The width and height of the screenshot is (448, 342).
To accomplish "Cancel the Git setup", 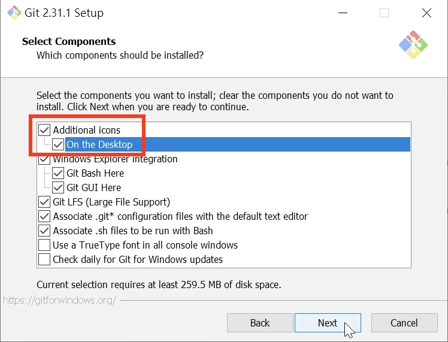I will [404, 323].
